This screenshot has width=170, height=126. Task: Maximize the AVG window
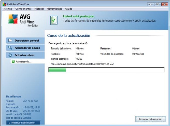pos(158,4)
